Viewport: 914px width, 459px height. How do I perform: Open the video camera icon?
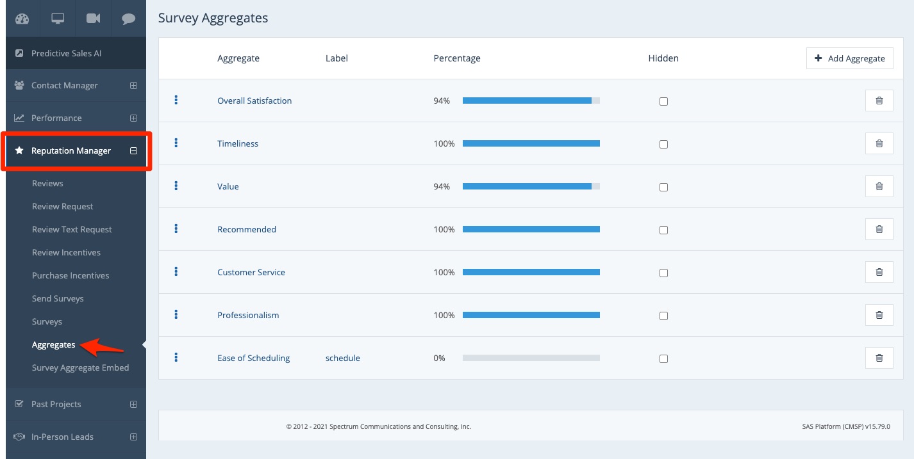tap(93, 19)
